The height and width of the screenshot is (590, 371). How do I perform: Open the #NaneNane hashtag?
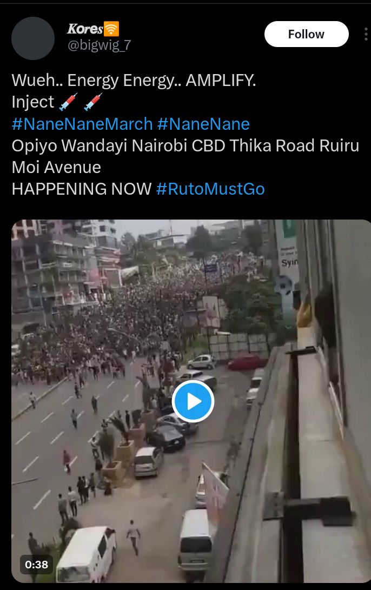(x=203, y=124)
